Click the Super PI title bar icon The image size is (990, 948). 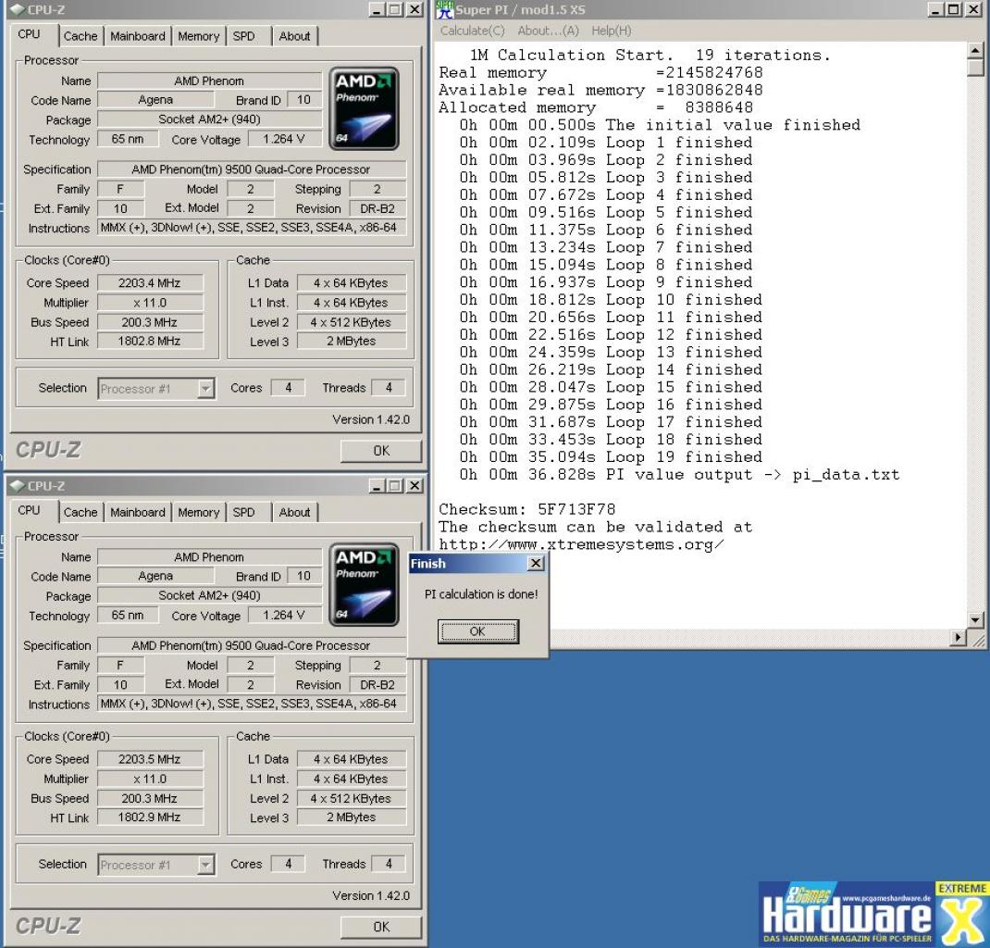coord(444,9)
